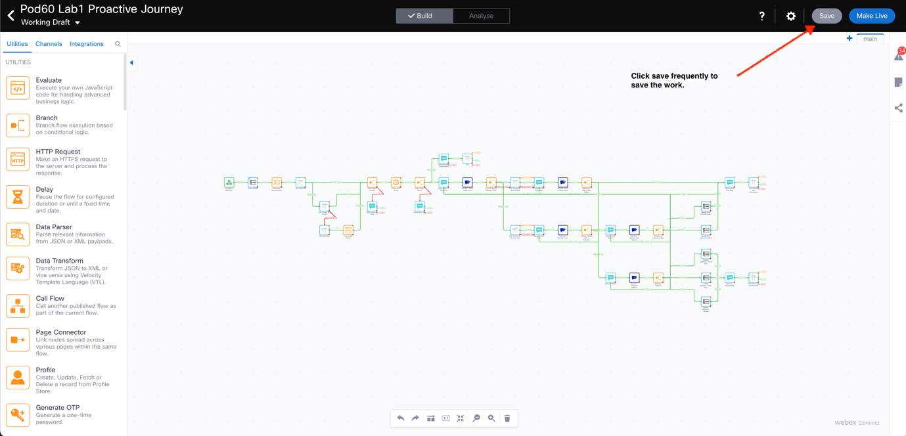This screenshot has width=906, height=436.
Task: Open the Channels tab
Action: coord(49,44)
